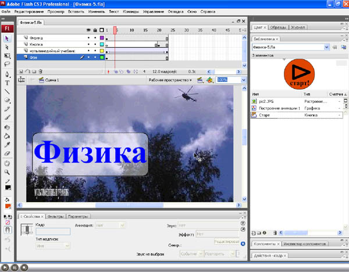Switch to the Фильтры tab

point(56,216)
